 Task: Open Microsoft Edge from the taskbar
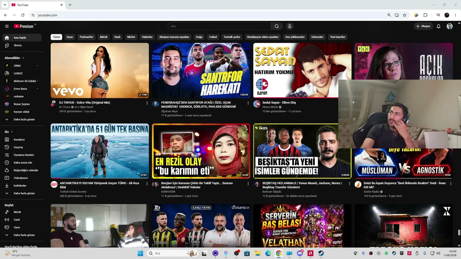pyautogui.click(x=268, y=253)
